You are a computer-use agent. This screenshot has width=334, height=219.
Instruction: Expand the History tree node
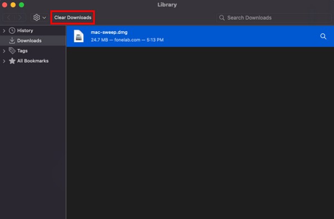pyautogui.click(x=4, y=31)
